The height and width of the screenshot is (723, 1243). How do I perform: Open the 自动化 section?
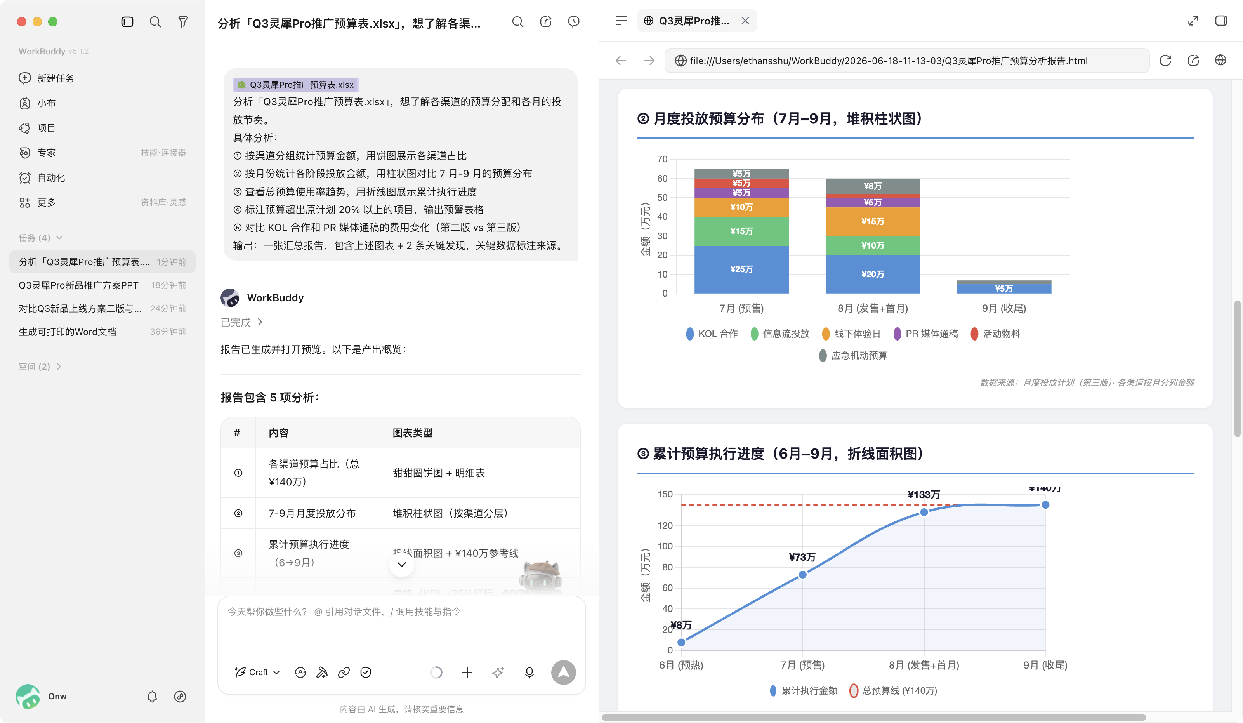point(102,177)
